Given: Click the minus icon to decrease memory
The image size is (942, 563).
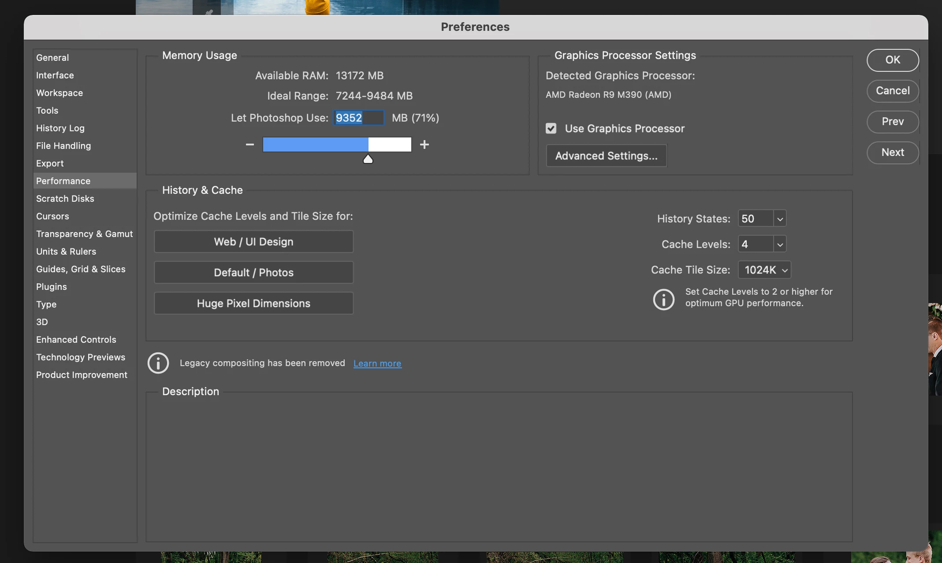Looking at the screenshot, I should click(250, 144).
